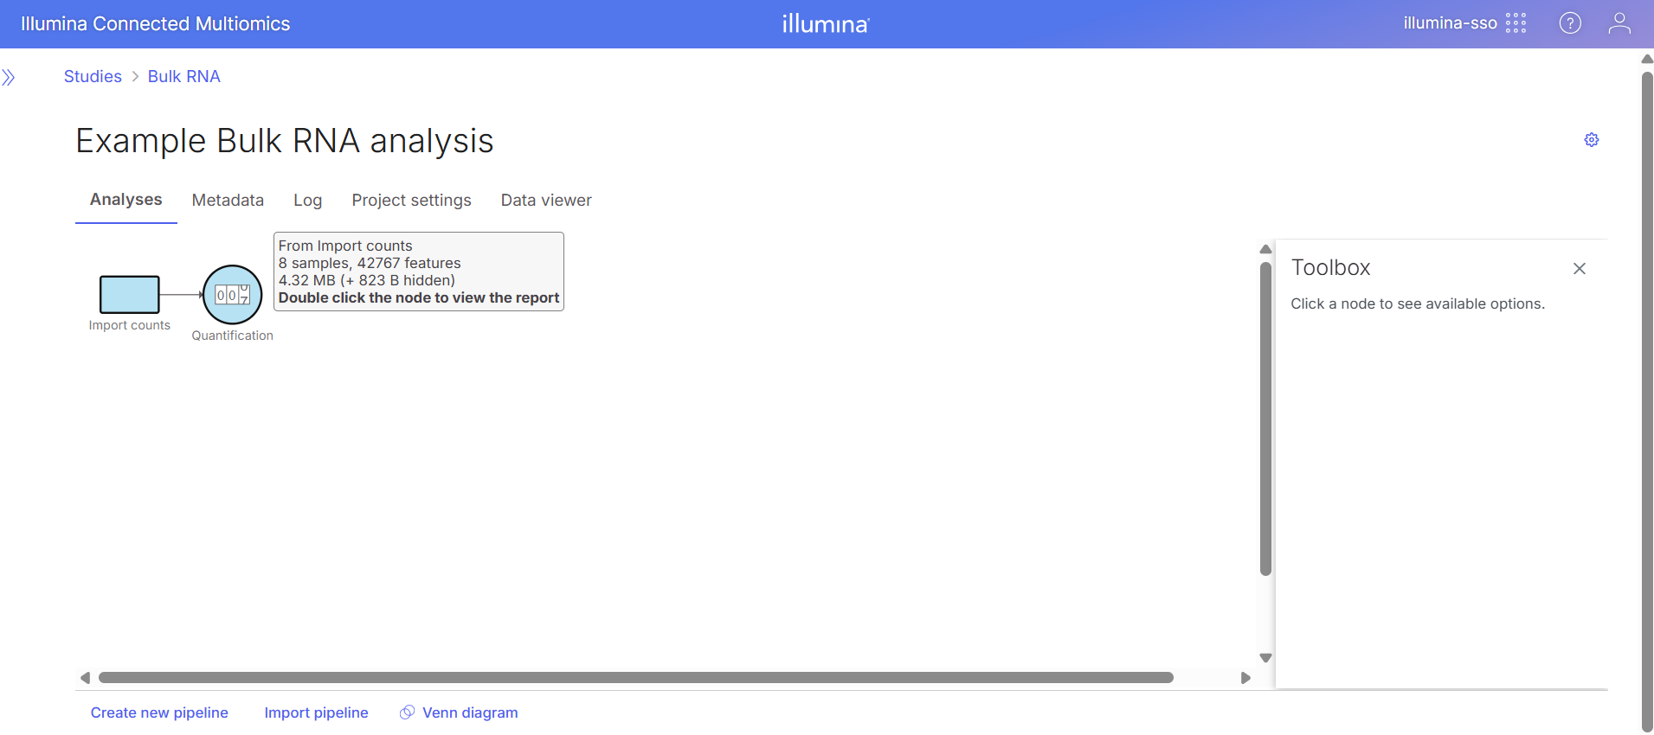Click the Venn diagram icon
Screen dimensions: 1654x735
point(407,713)
